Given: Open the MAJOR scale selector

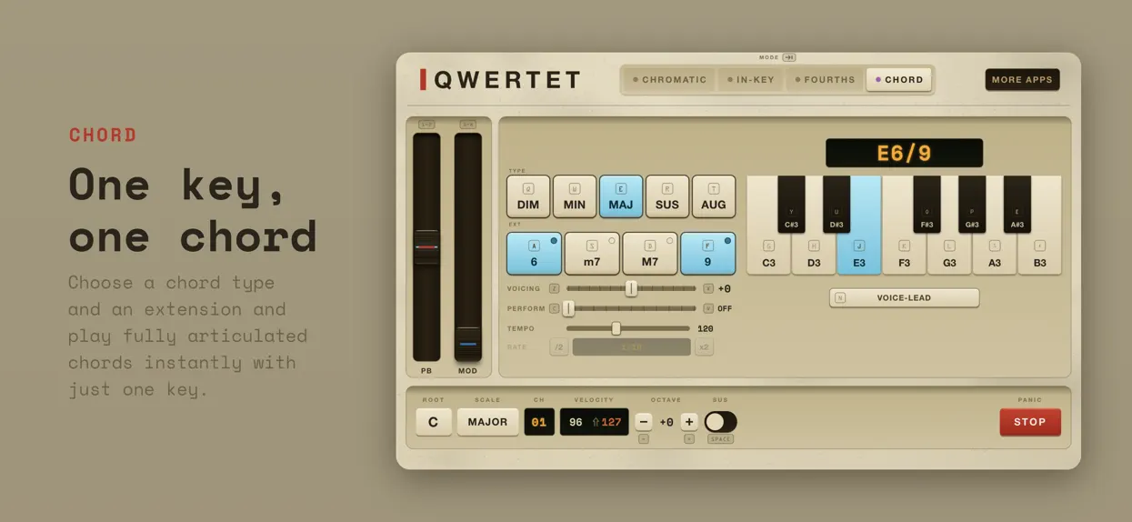Looking at the screenshot, I should 487,422.
